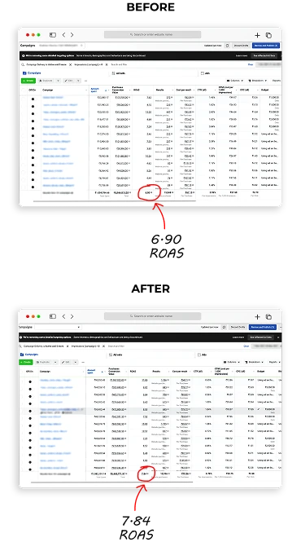Screen dimensions: 301x542
Task: Click Review and Publish button in AFTER window
Action: pos(263,327)
